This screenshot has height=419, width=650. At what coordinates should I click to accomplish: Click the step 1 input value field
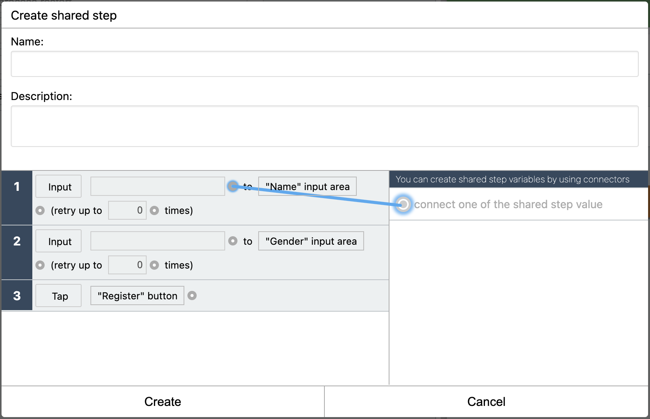[x=158, y=186]
